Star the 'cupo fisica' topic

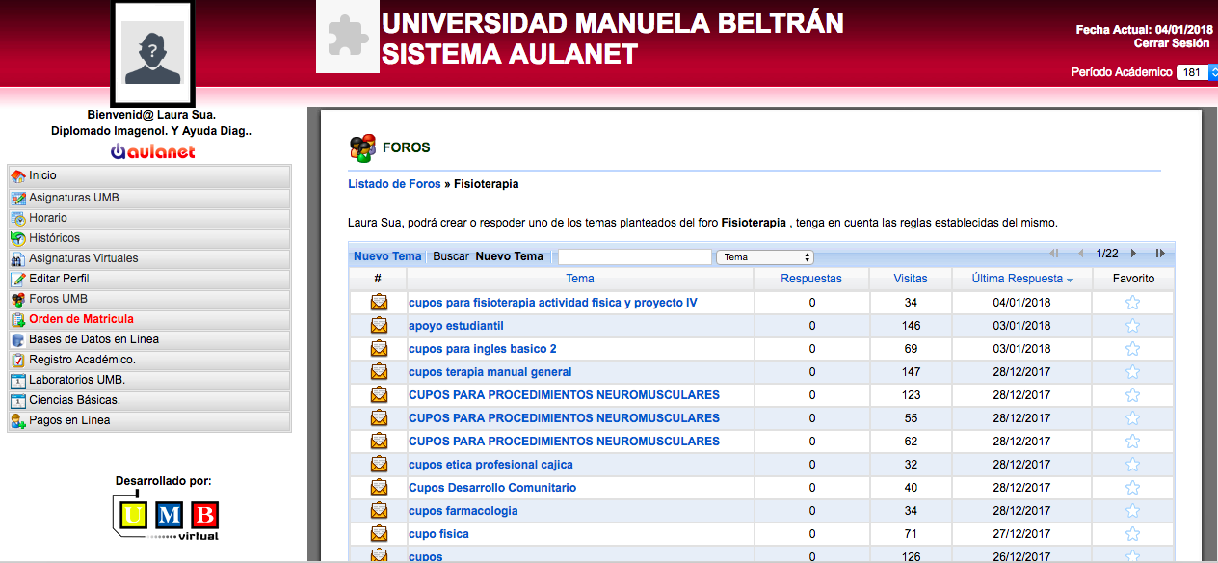click(x=1132, y=533)
